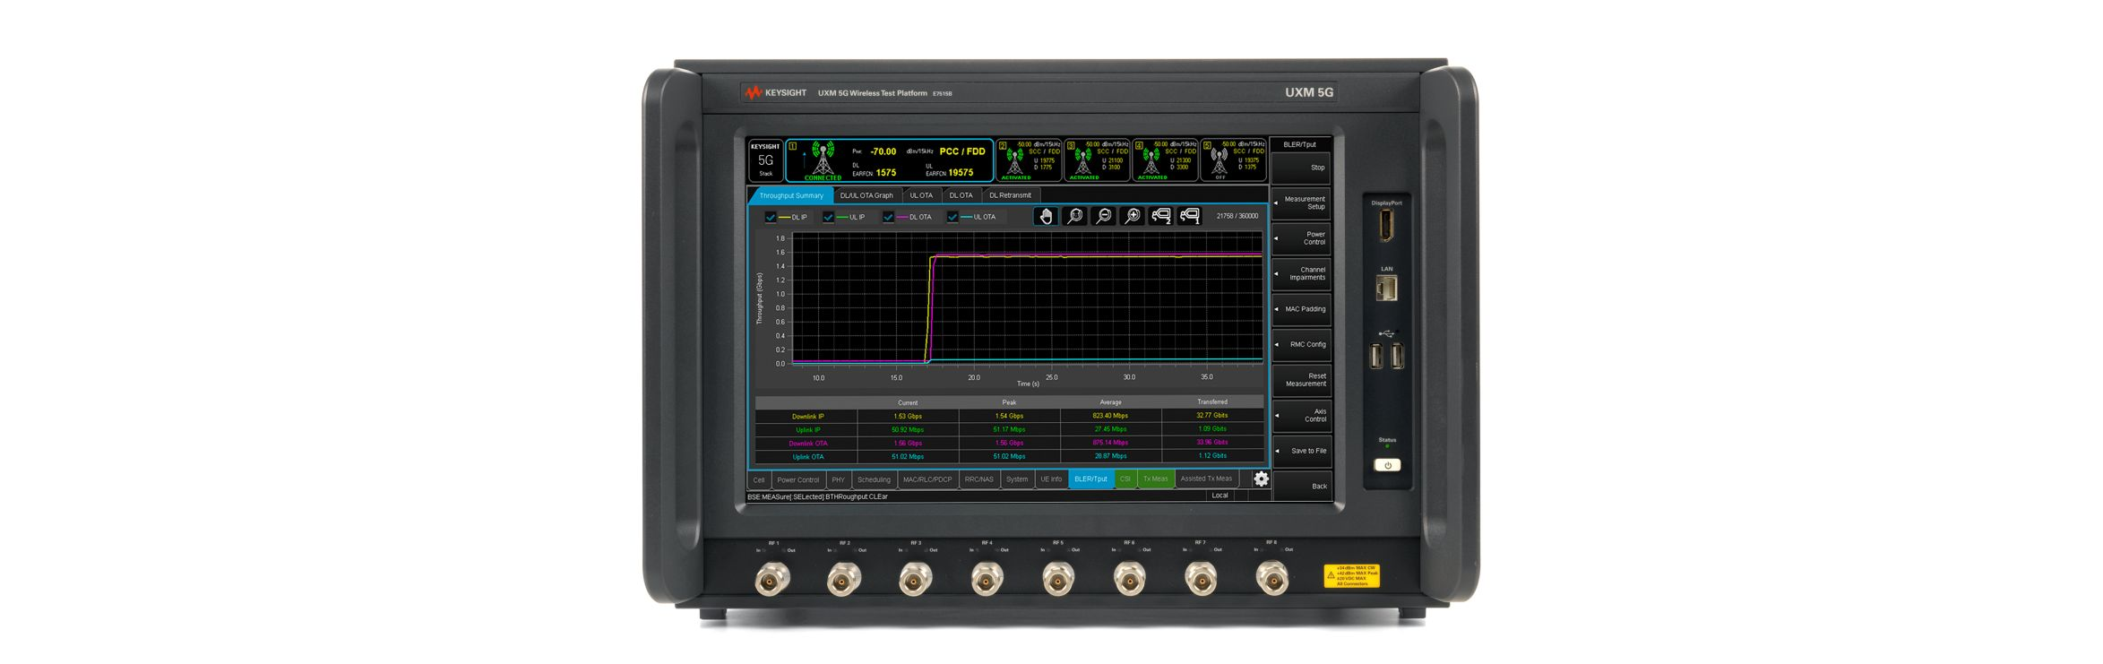Expand the Channel Impairments softkey
The height and width of the screenshot is (664, 2103).
click(x=1301, y=273)
